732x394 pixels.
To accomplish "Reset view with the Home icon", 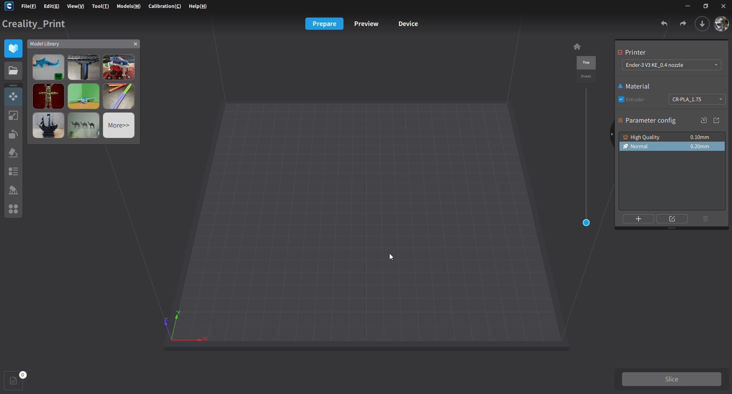I will pos(577,47).
